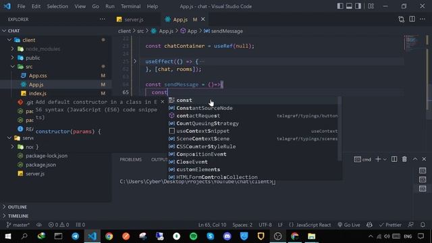Open editor More Actions ellipsis

click(423, 20)
